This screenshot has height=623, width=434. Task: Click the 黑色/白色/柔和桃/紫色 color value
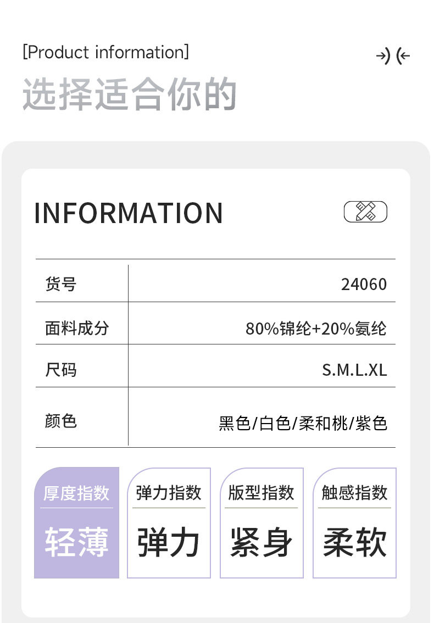pos(303,424)
